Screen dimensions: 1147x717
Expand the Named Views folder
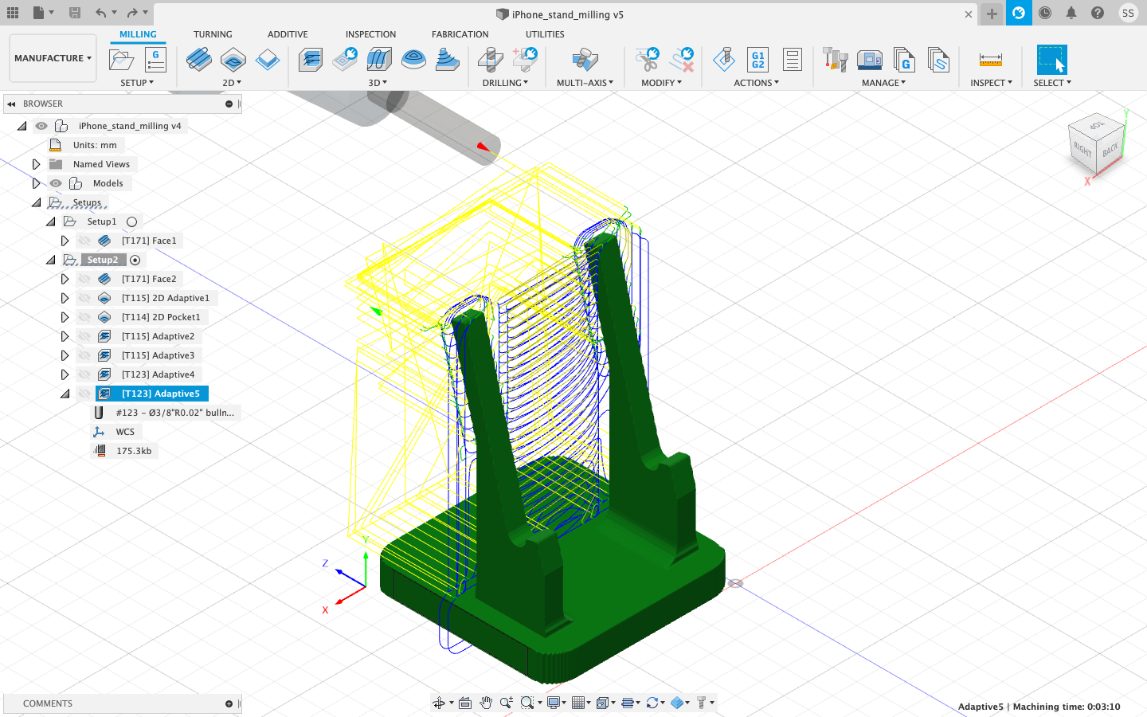click(x=36, y=163)
